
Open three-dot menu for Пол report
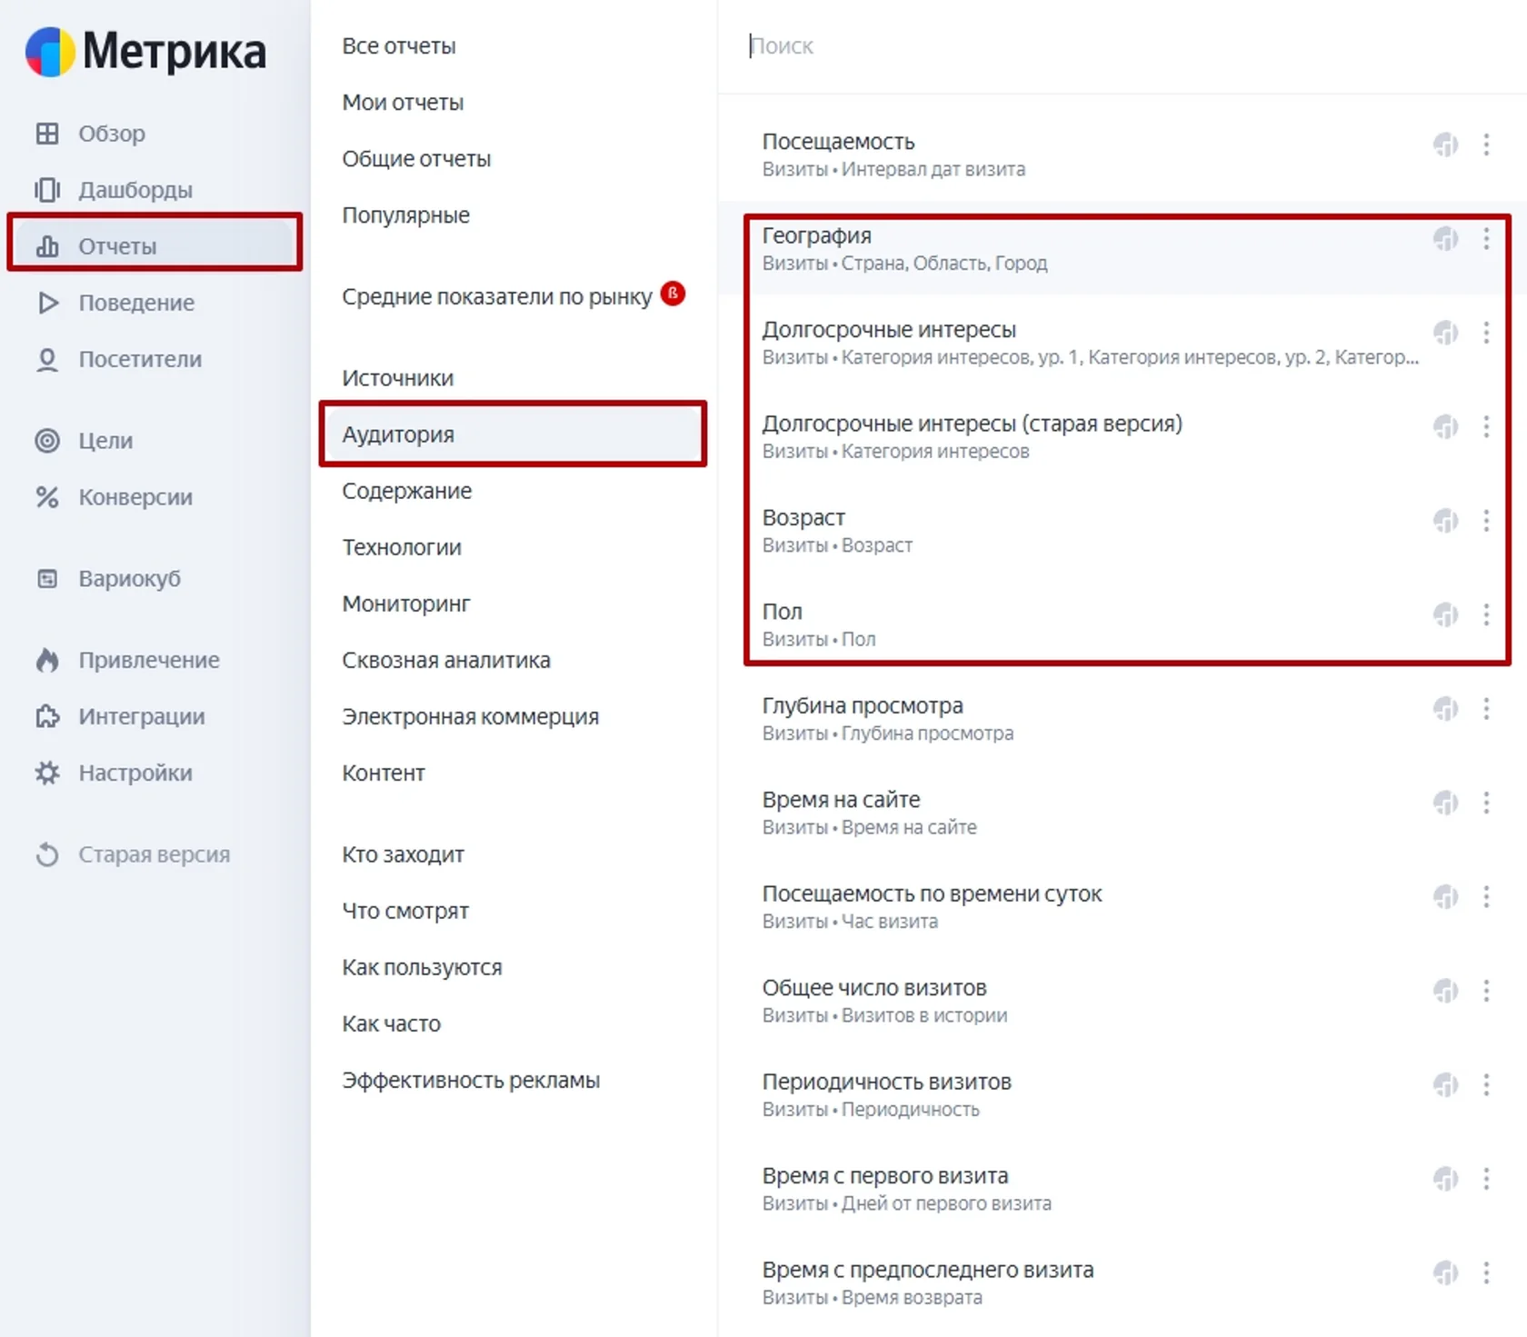[x=1486, y=614]
